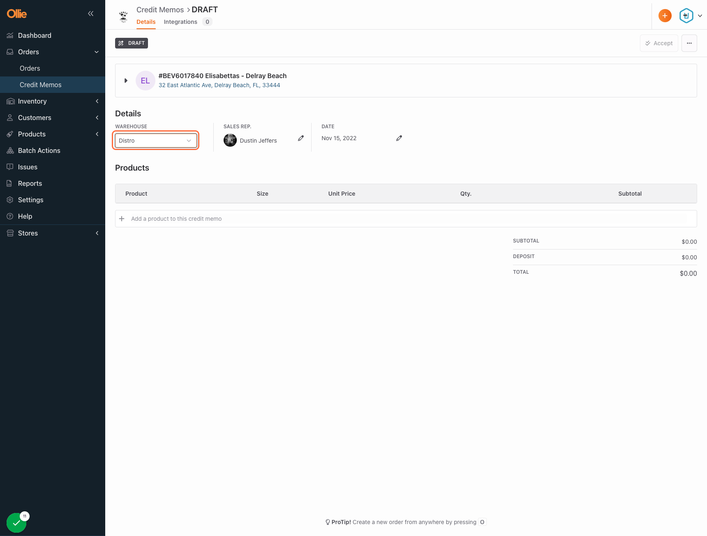Screen dimensions: 707x536
Task: Click the Ollie logo
Action: tap(17, 14)
